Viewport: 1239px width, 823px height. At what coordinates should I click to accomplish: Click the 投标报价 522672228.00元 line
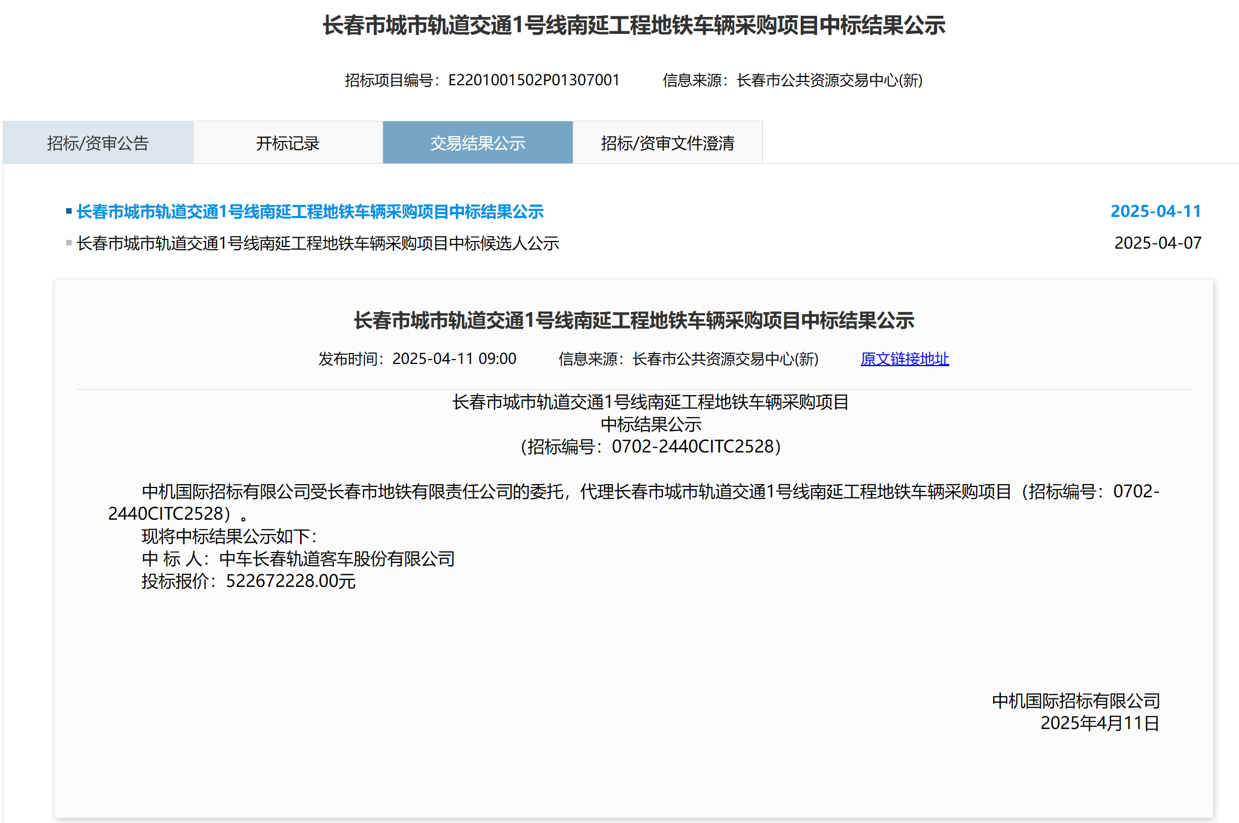249,581
